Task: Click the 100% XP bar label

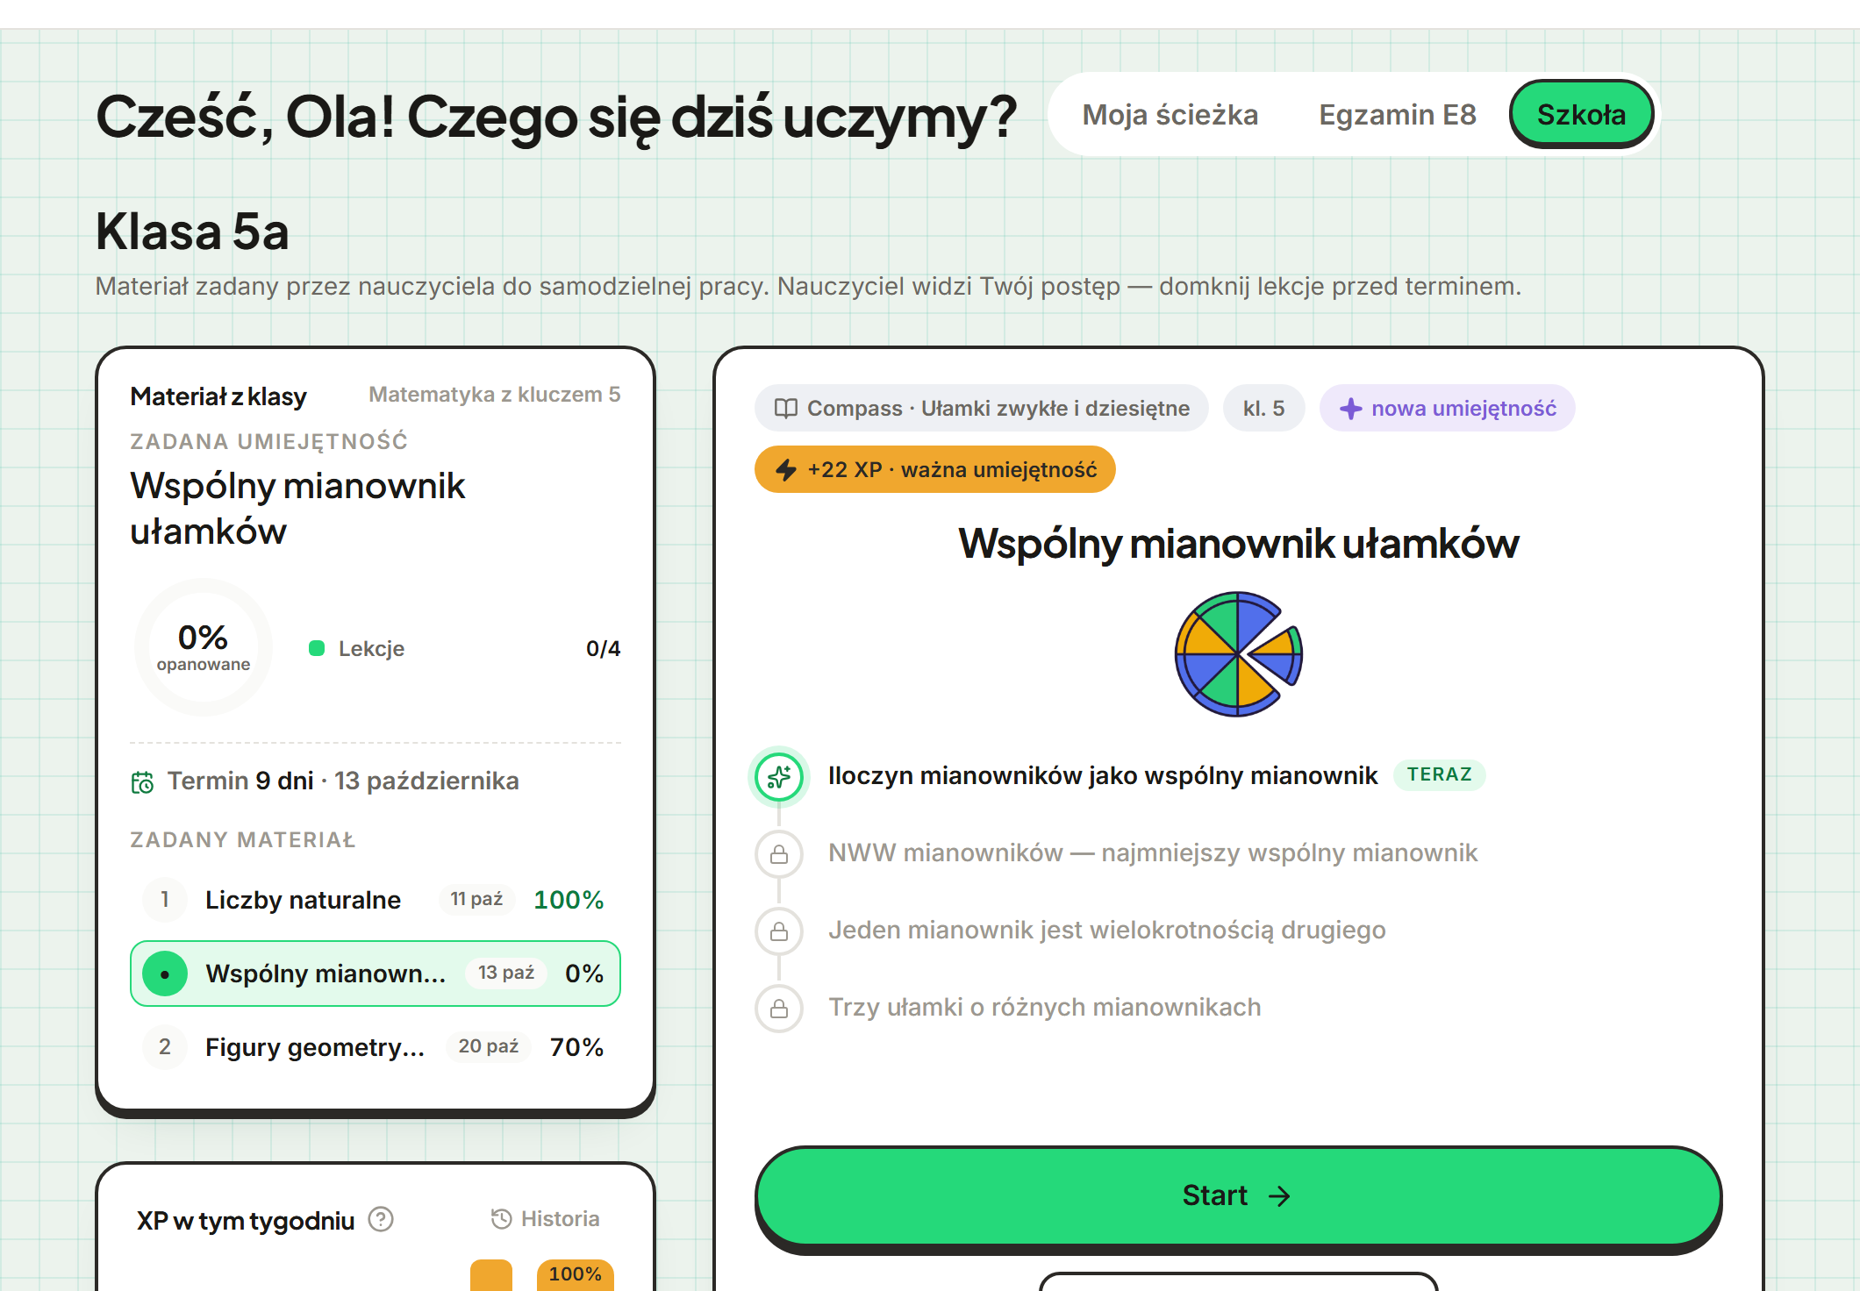Action: [576, 1274]
